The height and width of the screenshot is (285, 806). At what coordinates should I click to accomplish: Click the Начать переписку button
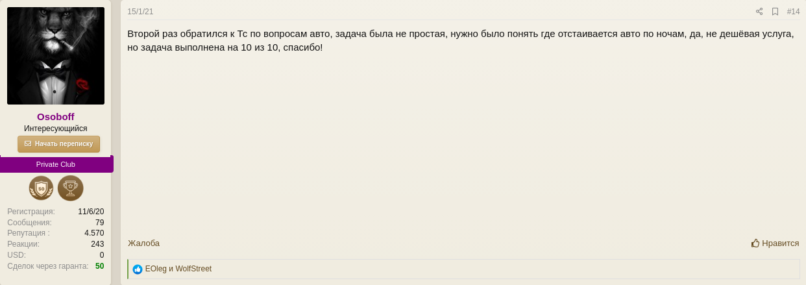pos(58,144)
